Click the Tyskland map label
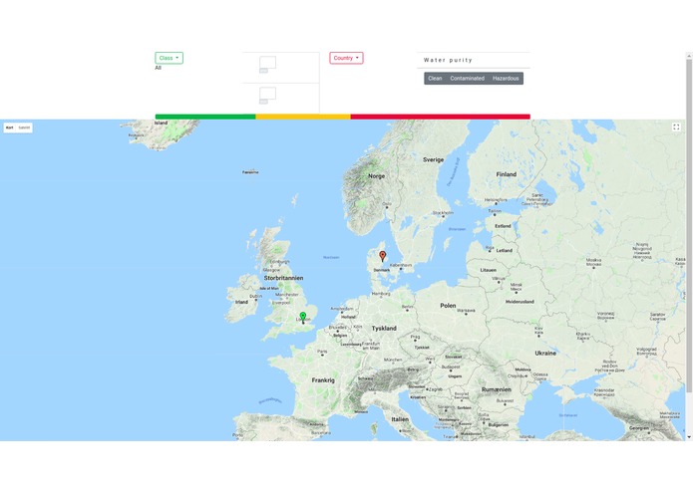The height and width of the screenshot is (492, 693). coord(384,329)
